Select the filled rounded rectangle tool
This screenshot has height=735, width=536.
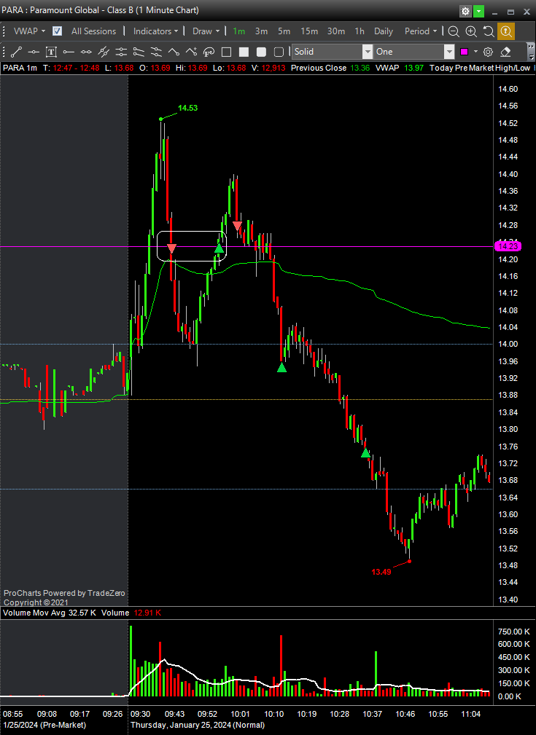point(261,52)
